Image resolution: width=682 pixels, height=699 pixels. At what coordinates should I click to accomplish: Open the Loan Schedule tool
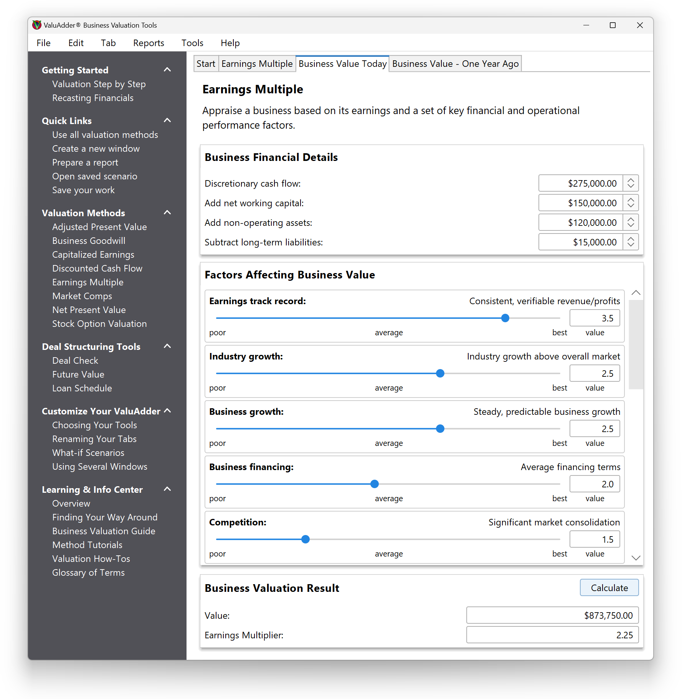82,388
